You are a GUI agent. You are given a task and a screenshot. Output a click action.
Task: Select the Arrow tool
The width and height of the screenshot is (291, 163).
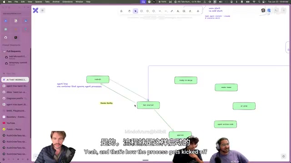pyautogui.click(x=160, y=11)
